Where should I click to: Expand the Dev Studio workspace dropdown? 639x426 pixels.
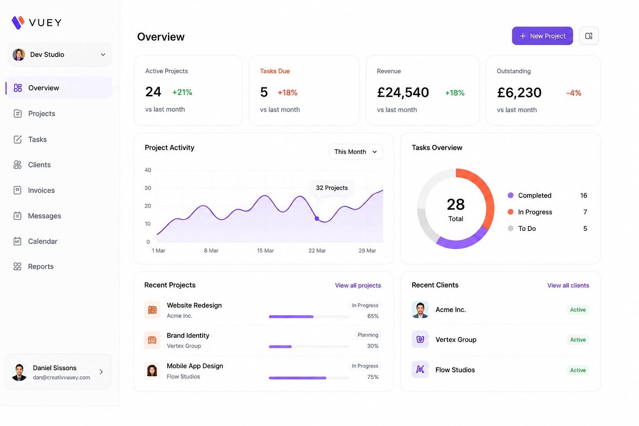coord(59,54)
